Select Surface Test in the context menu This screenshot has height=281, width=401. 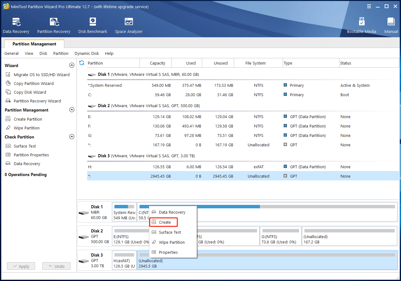point(170,232)
